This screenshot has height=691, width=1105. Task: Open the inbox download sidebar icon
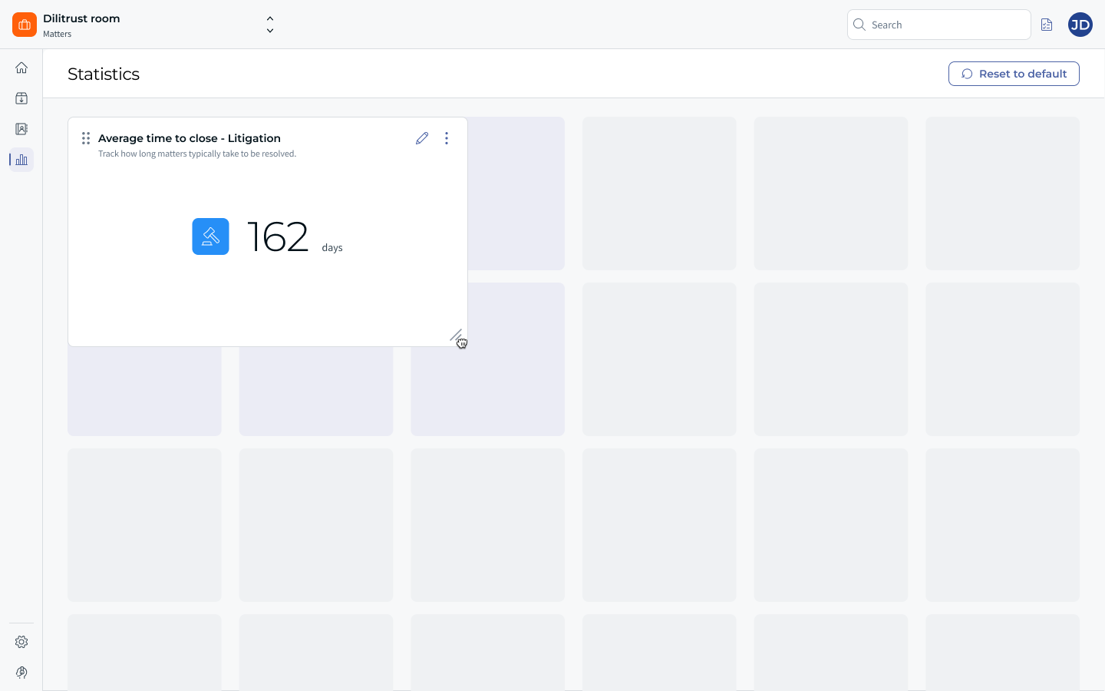click(x=21, y=98)
